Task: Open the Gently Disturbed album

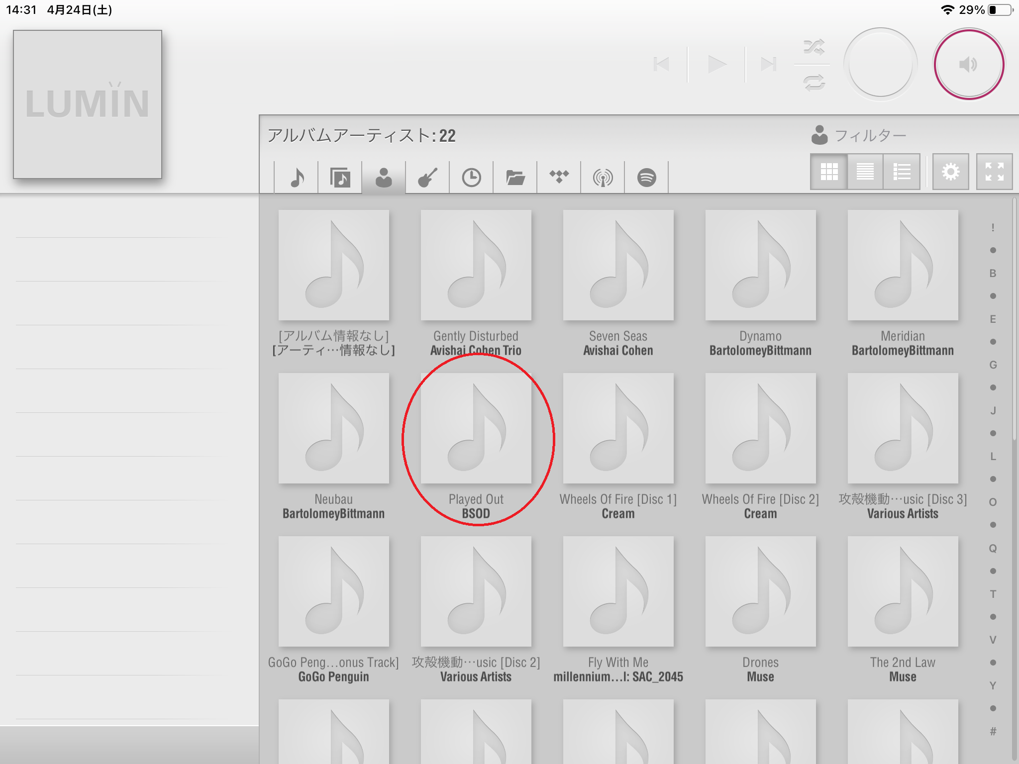Action: click(x=476, y=265)
